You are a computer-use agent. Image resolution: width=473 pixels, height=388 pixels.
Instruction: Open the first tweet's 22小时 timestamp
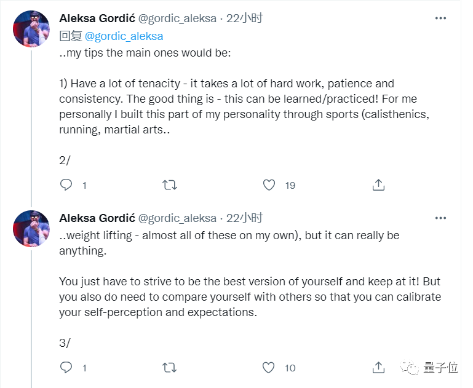244,18
